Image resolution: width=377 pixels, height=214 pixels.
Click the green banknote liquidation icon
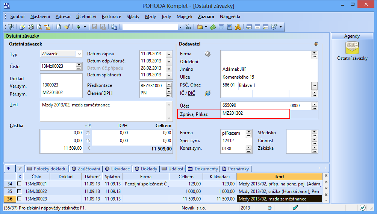(x=213, y=27)
